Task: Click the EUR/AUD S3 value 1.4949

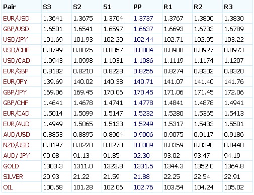Action: pyautogui.click(x=53, y=124)
